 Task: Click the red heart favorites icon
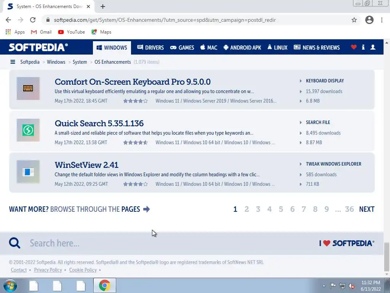pos(354,47)
